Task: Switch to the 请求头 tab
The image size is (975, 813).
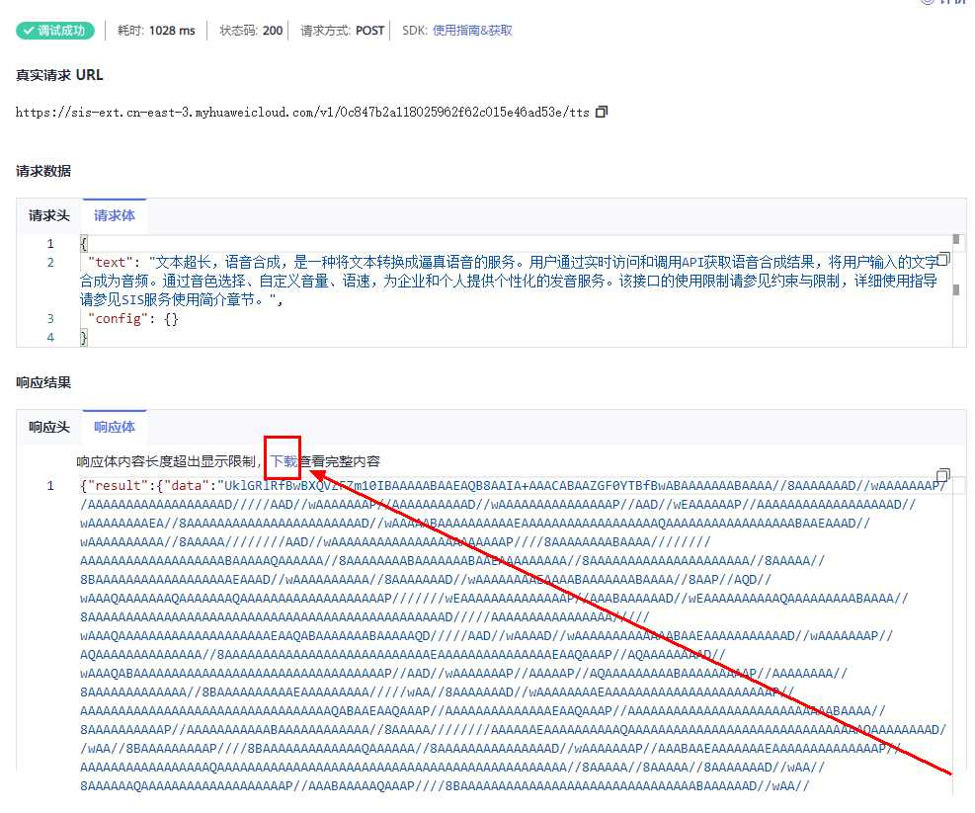Action: coord(49,216)
